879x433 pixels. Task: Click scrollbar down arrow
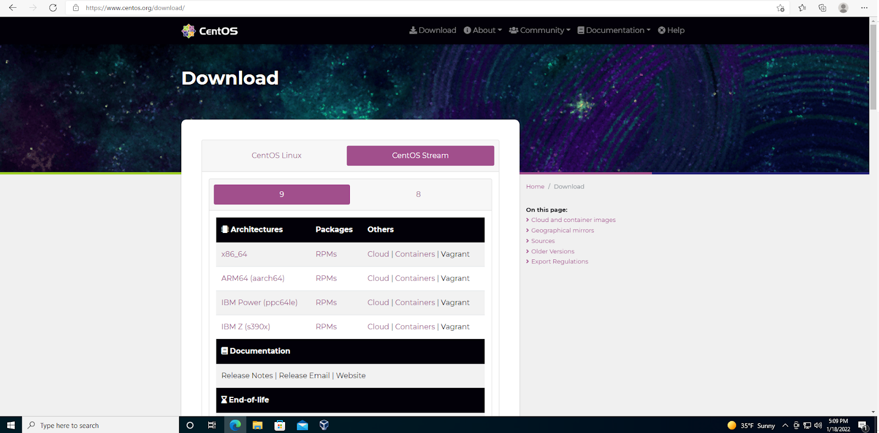click(874, 412)
